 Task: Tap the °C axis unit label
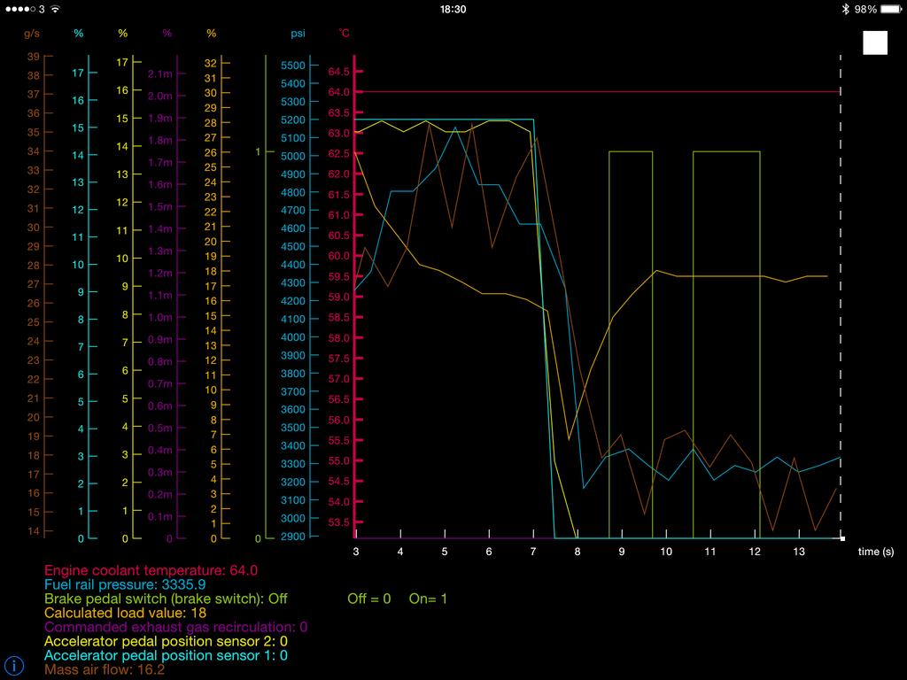pyautogui.click(x=344, y=34)
